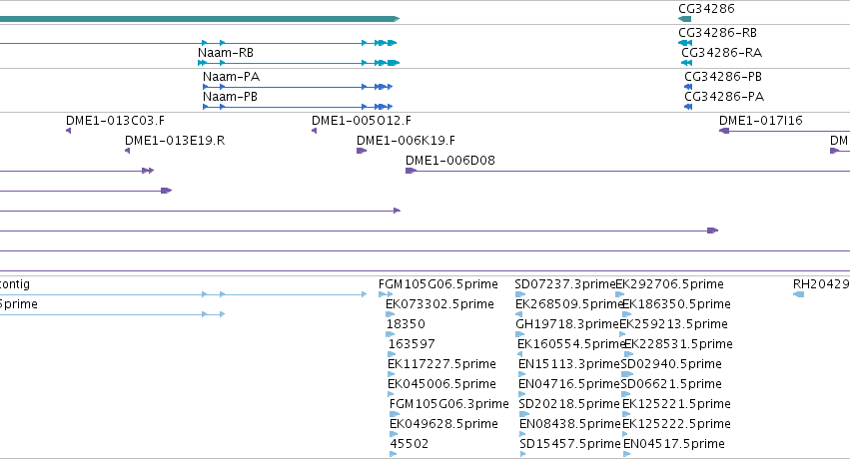Select the Naam-PB coding sequence label

(x=230, y=97)
